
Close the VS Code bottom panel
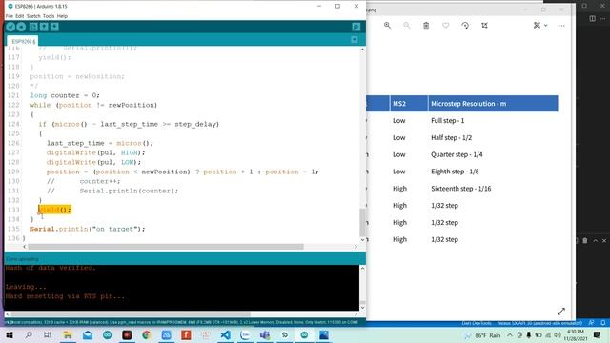click(x=604, y=241)
